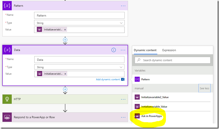Click the Data action variable icon
Screen dimensions: 219x129
[x=7, y=50]
